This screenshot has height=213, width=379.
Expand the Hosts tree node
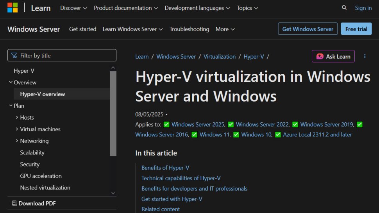[17, 117]
